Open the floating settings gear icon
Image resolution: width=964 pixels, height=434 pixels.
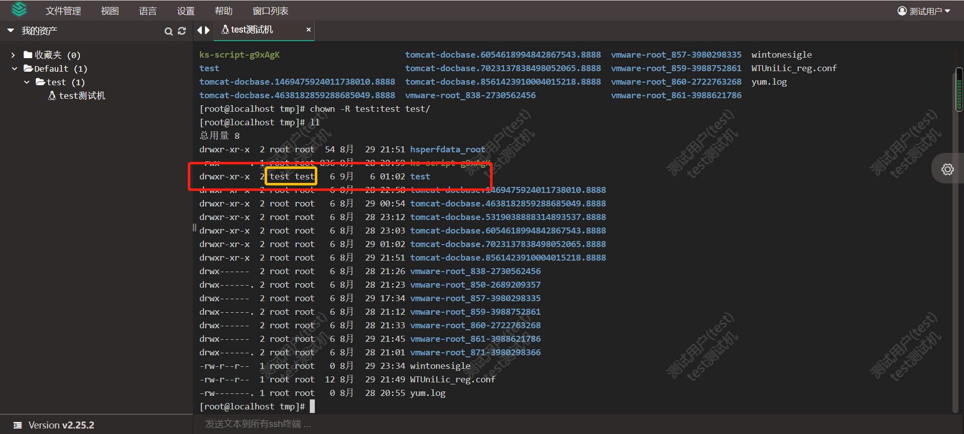pos(947,169)
